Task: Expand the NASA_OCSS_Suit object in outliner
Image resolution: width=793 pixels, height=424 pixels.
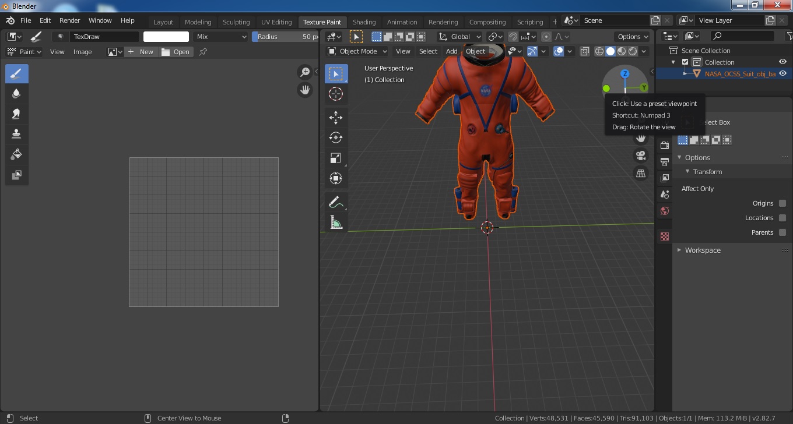Action: pos(685,74)
